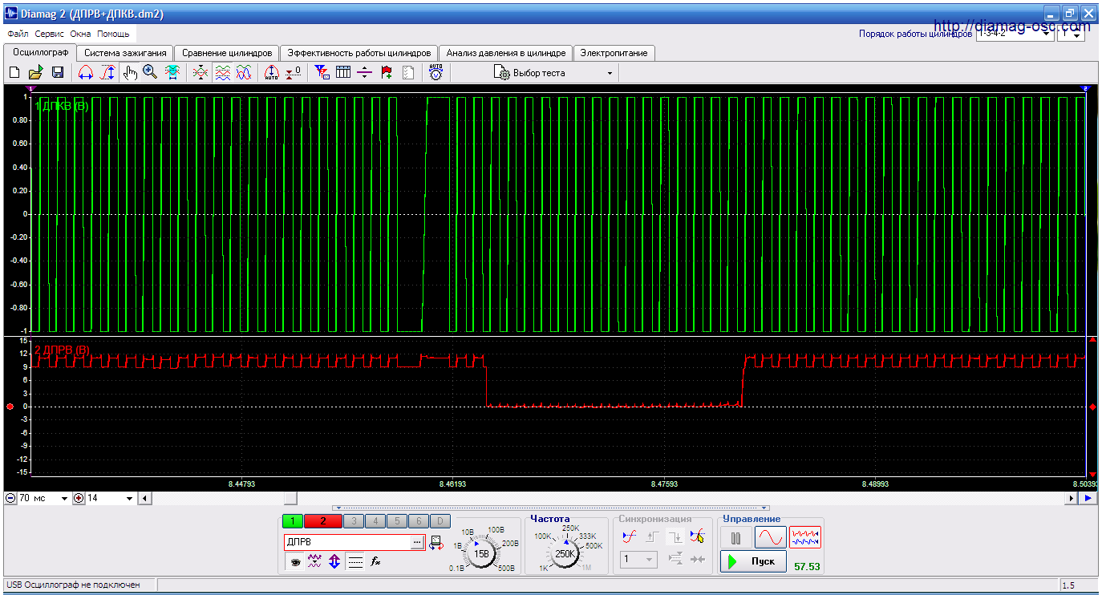Toggle the digital D channel button
The image size is (1102, 595).
coord(440,521)
